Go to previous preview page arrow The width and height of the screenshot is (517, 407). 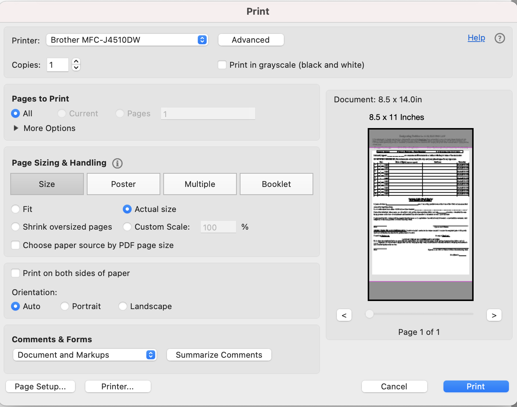(x=344, y=315)
